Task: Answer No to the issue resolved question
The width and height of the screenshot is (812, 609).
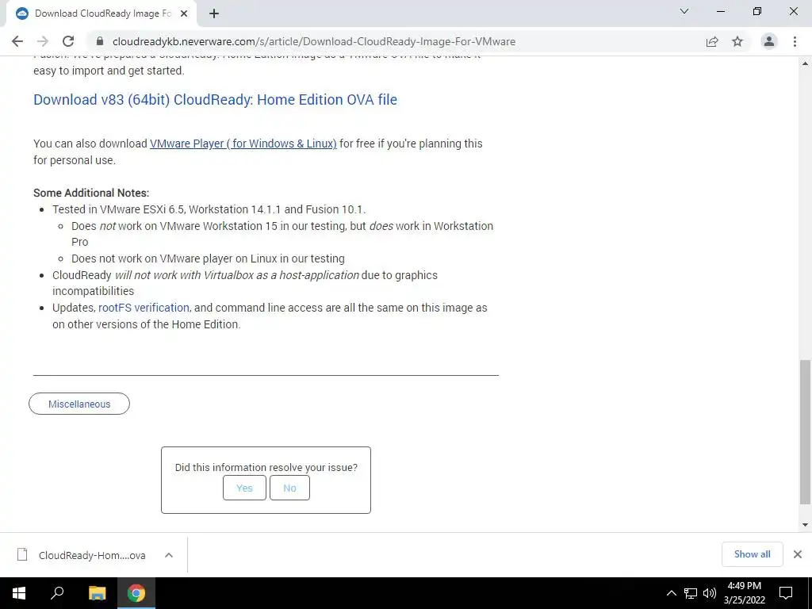Action: coord(289,488)
